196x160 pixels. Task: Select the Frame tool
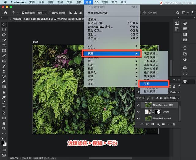[x=4, y=51]
